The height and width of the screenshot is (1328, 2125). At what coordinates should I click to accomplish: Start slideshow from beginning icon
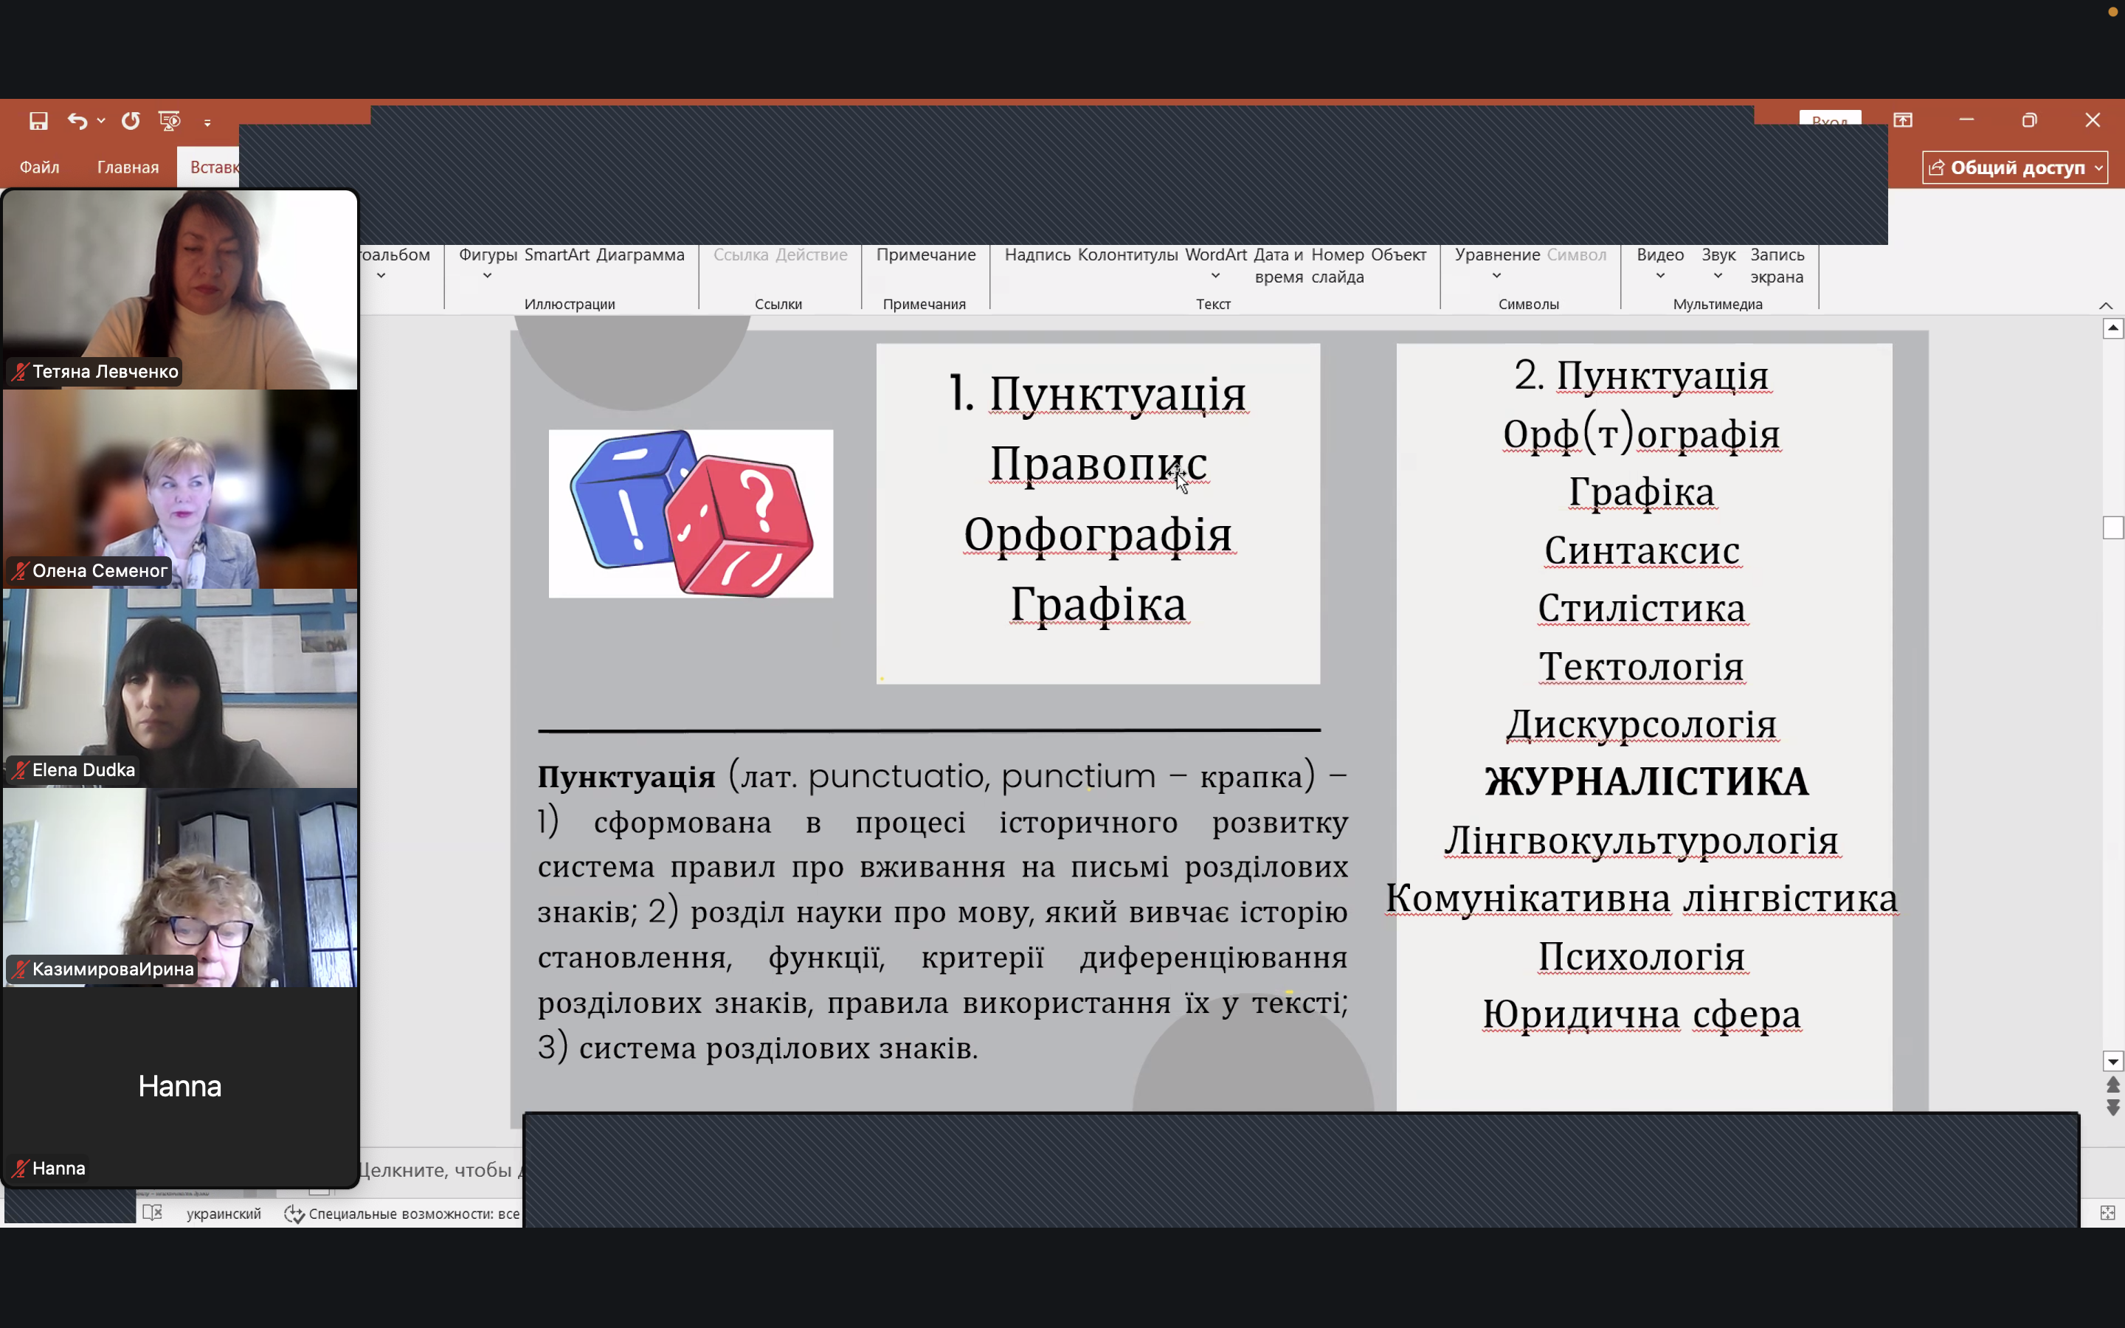[x=170, y=121]
